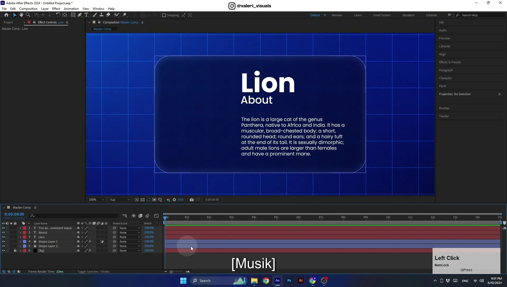This screenshot has width=507, height=287.
Task: Click the red label color of About layer
Action: click(x=25, y=233)
